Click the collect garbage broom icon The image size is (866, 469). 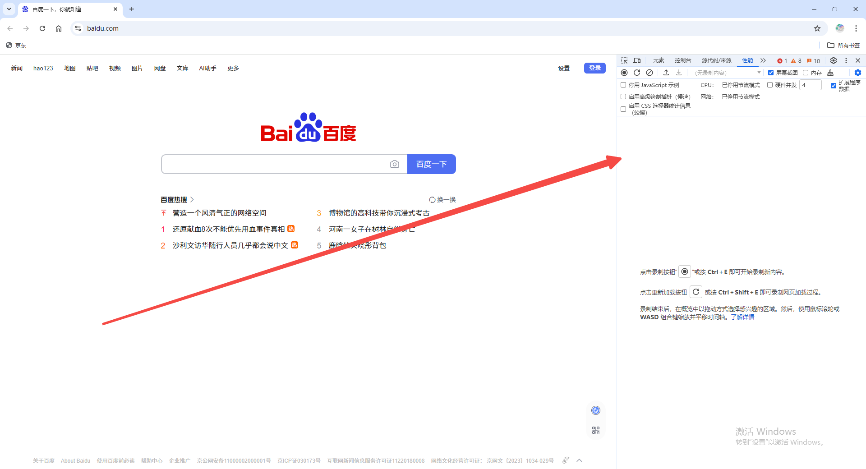pyautogui.click(x=830, y=73)
